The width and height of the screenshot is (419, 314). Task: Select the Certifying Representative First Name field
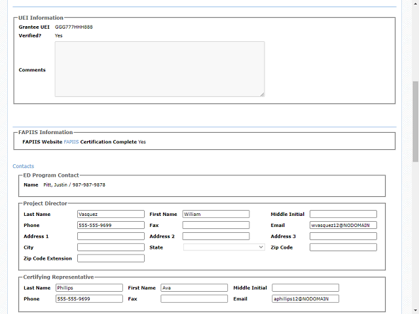pyautogui.click(x=194, y=288)
